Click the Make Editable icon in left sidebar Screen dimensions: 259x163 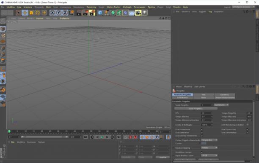tap(3, 21)
